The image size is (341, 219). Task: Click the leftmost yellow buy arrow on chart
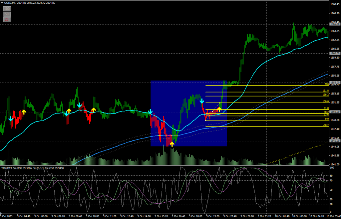tap(24, 111)
